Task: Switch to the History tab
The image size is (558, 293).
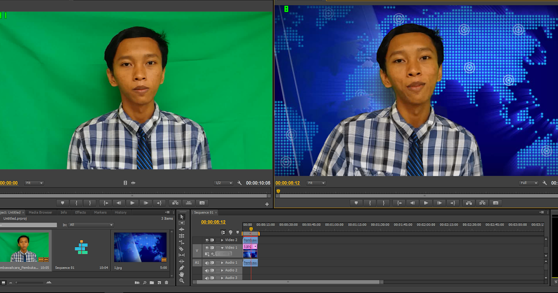Action: (x=120, y=213)
